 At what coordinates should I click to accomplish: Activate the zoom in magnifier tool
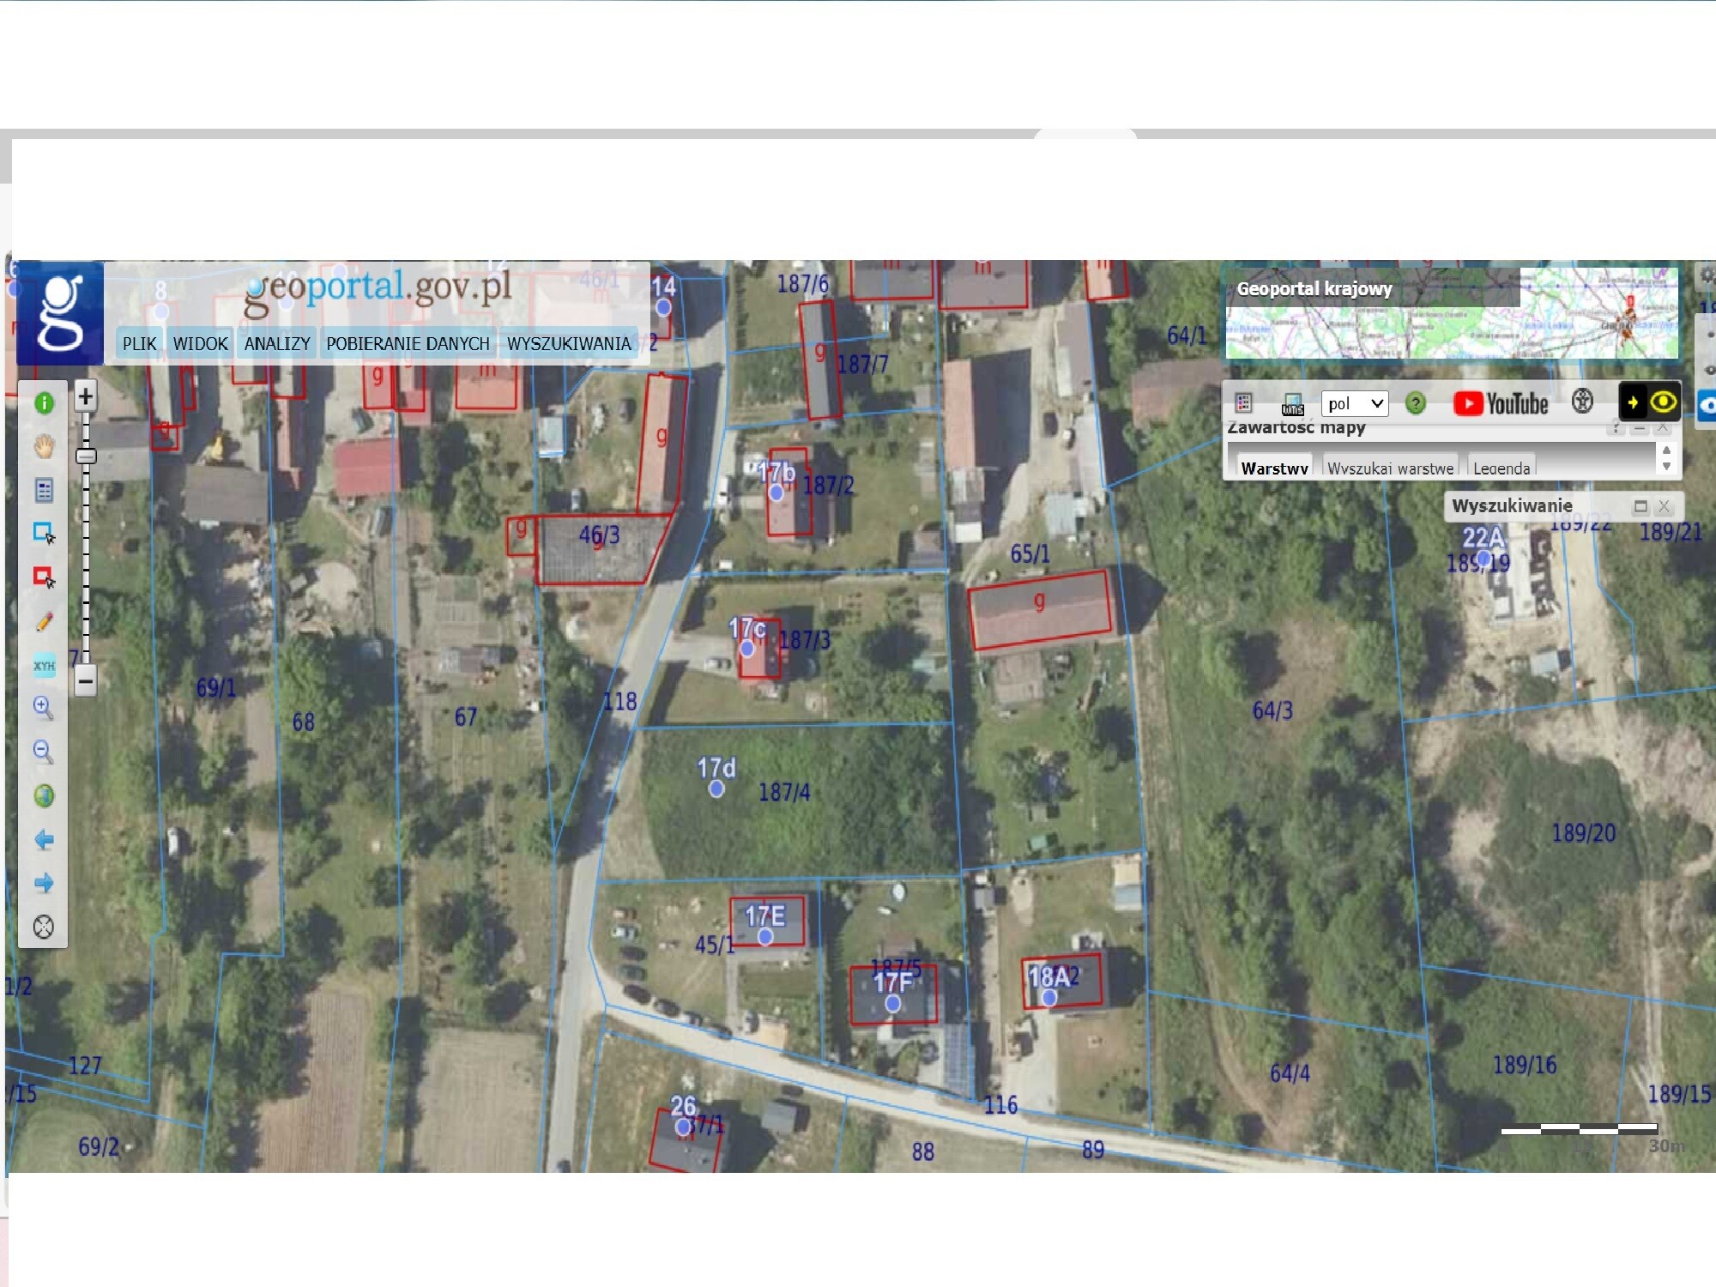(x=43, y=708)
